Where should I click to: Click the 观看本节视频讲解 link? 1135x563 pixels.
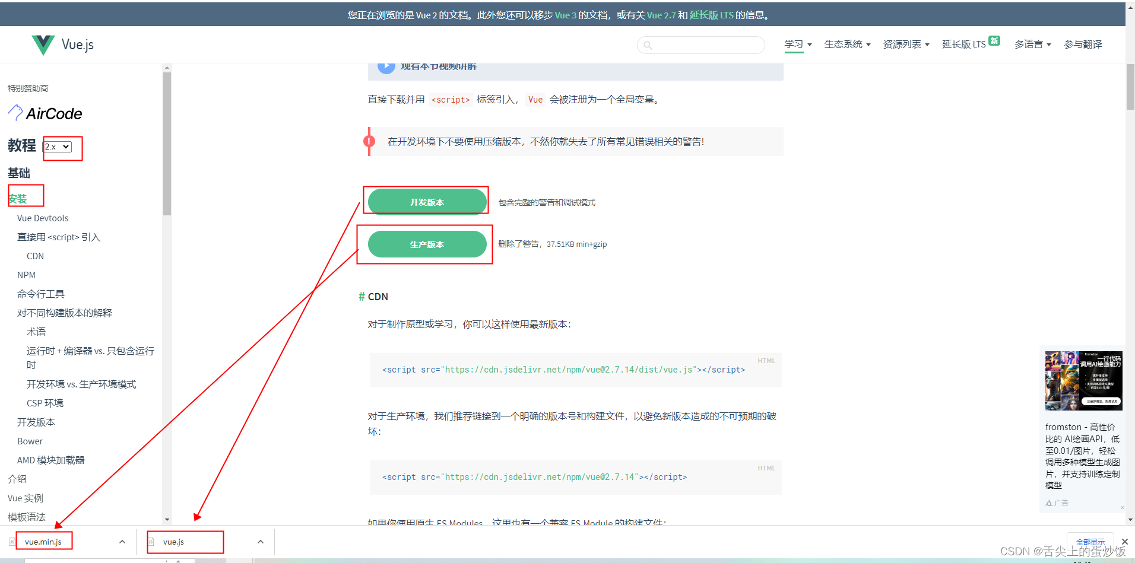click(x=439, y=66)
